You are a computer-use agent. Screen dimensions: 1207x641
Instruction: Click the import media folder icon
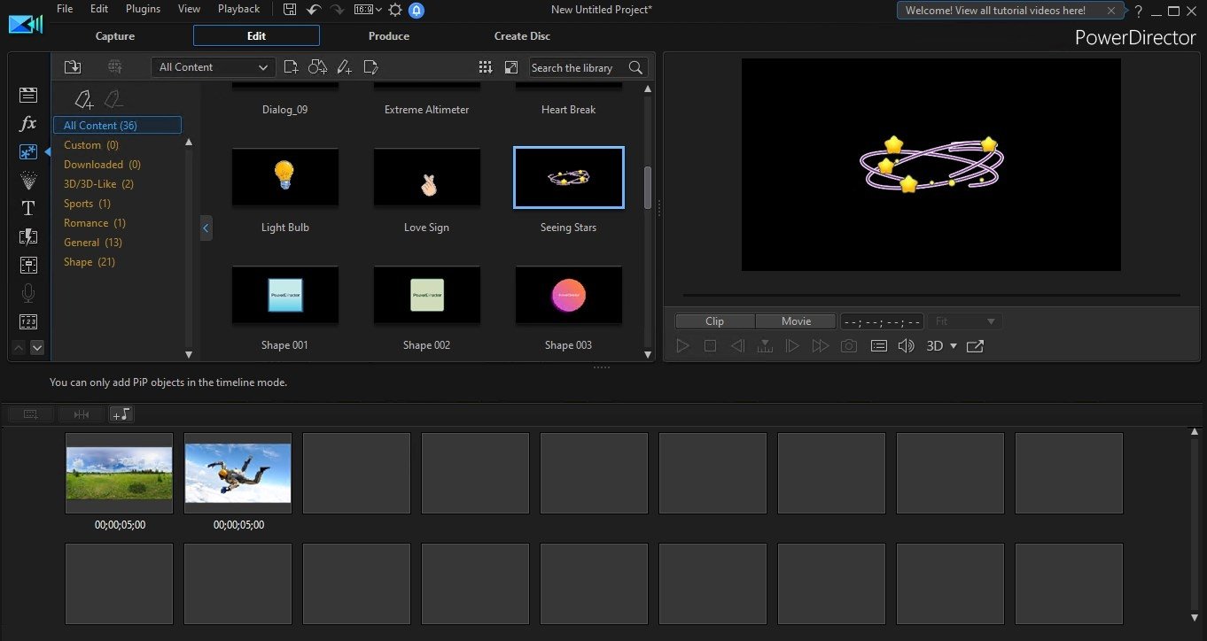coord(73,67)
